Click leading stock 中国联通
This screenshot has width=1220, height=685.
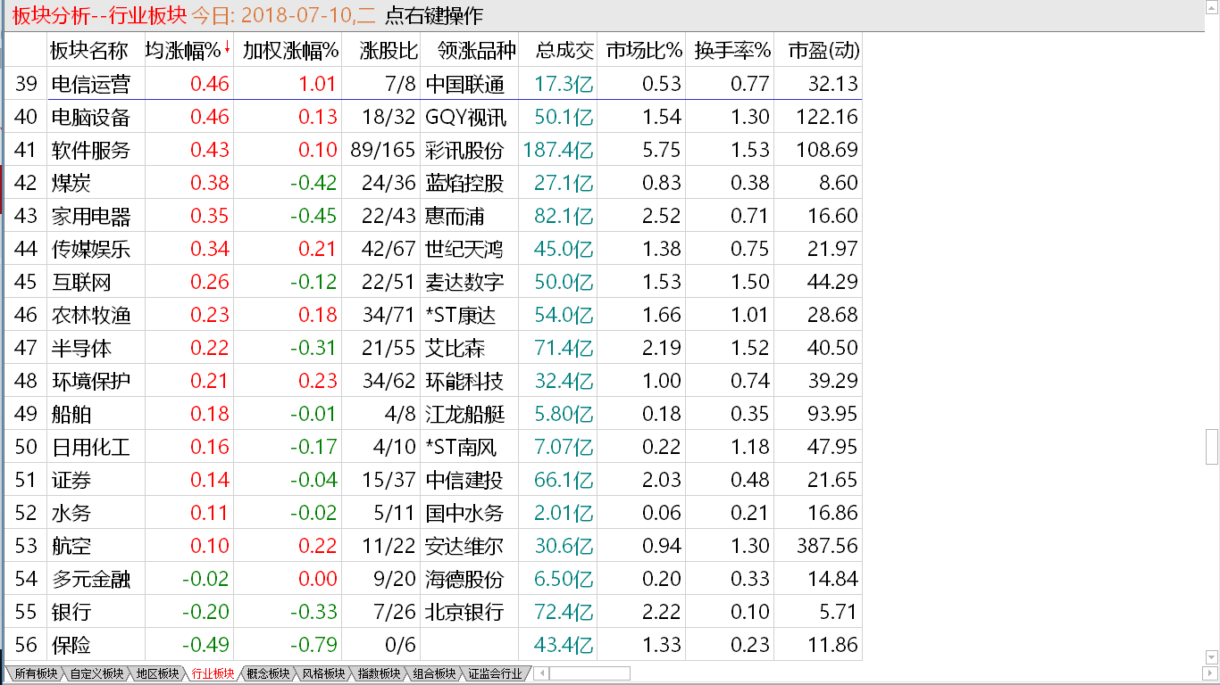pos(464,84)
